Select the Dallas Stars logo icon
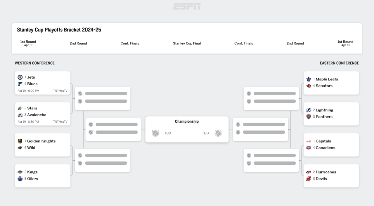 pyautogui.click(x=20, y=108)
